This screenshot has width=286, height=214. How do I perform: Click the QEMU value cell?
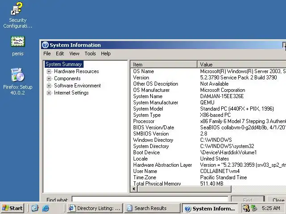click(x=207, y=103)
